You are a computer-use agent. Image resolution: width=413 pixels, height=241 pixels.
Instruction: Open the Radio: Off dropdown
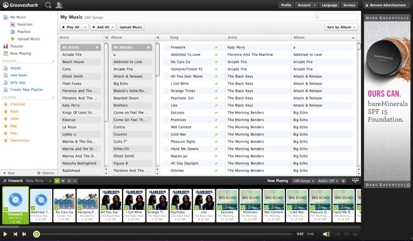pyautogui.click(x=328, y=181)
